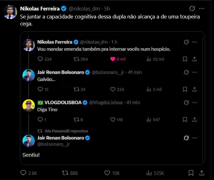The width and height of the screenshot is (214, 180).
Task: Open more options on VLOGDOLISBOA post
Action: click(195, 103)
